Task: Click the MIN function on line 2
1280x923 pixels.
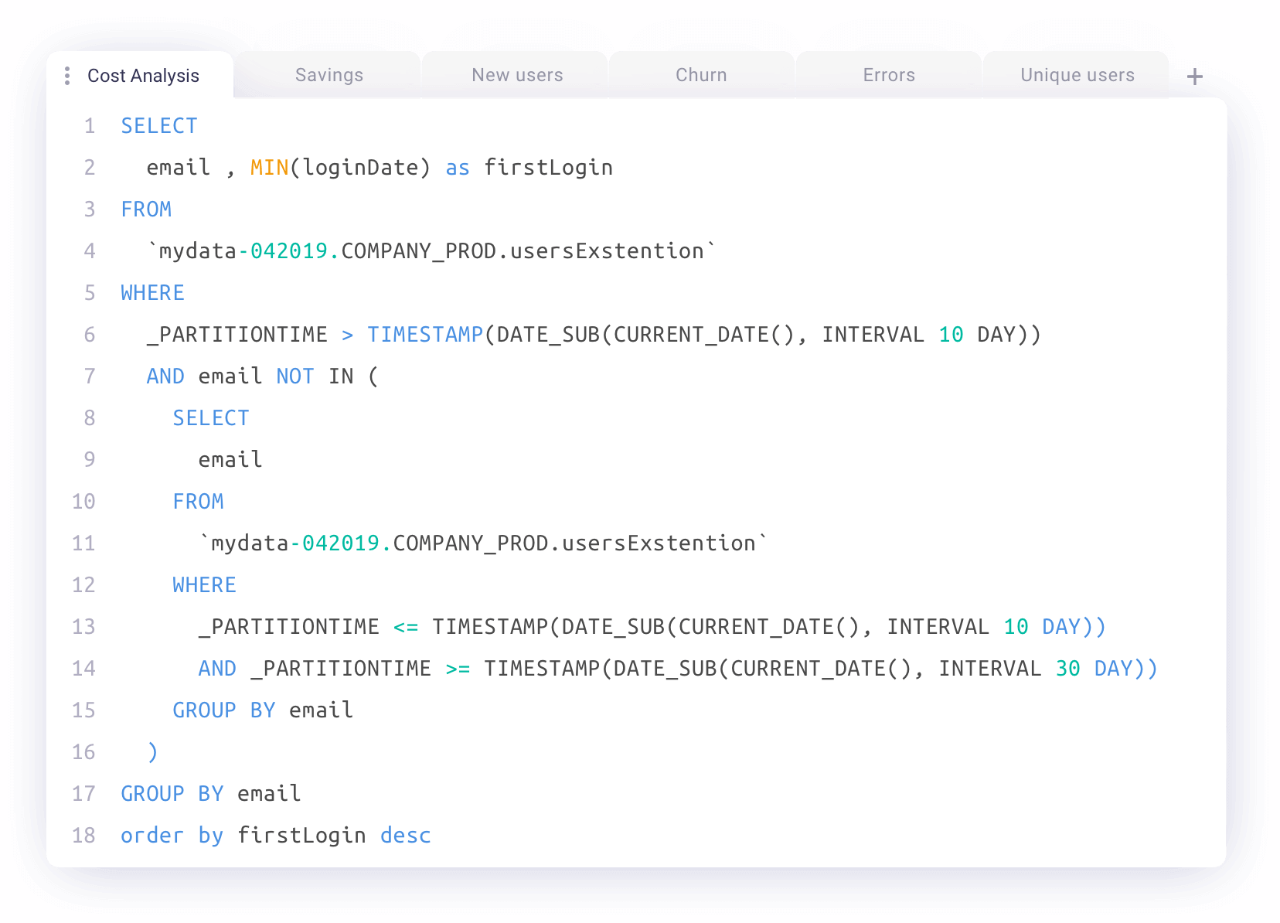Action: point(269,168)
